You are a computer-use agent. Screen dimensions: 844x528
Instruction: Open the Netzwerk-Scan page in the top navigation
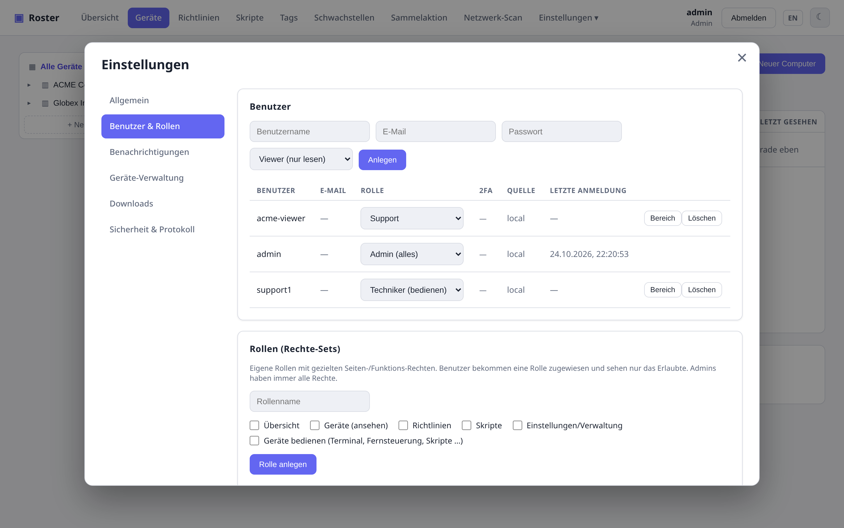[x=493, y=18]
